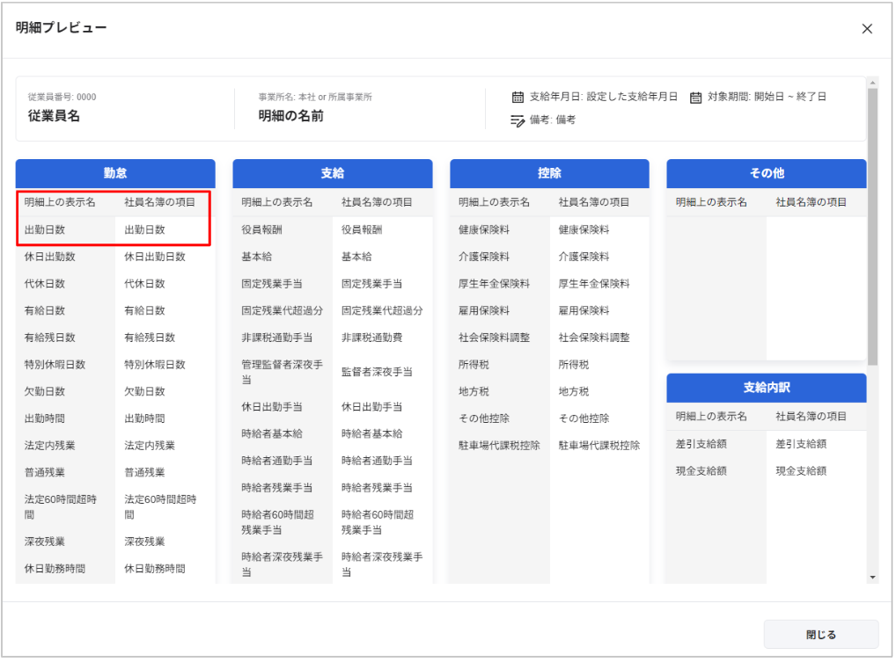Image resolution: width=896 pixels, height=662 pixels.
Task: Close the 明細プレビュー dialog with X icon
Action: click(867, 29)
